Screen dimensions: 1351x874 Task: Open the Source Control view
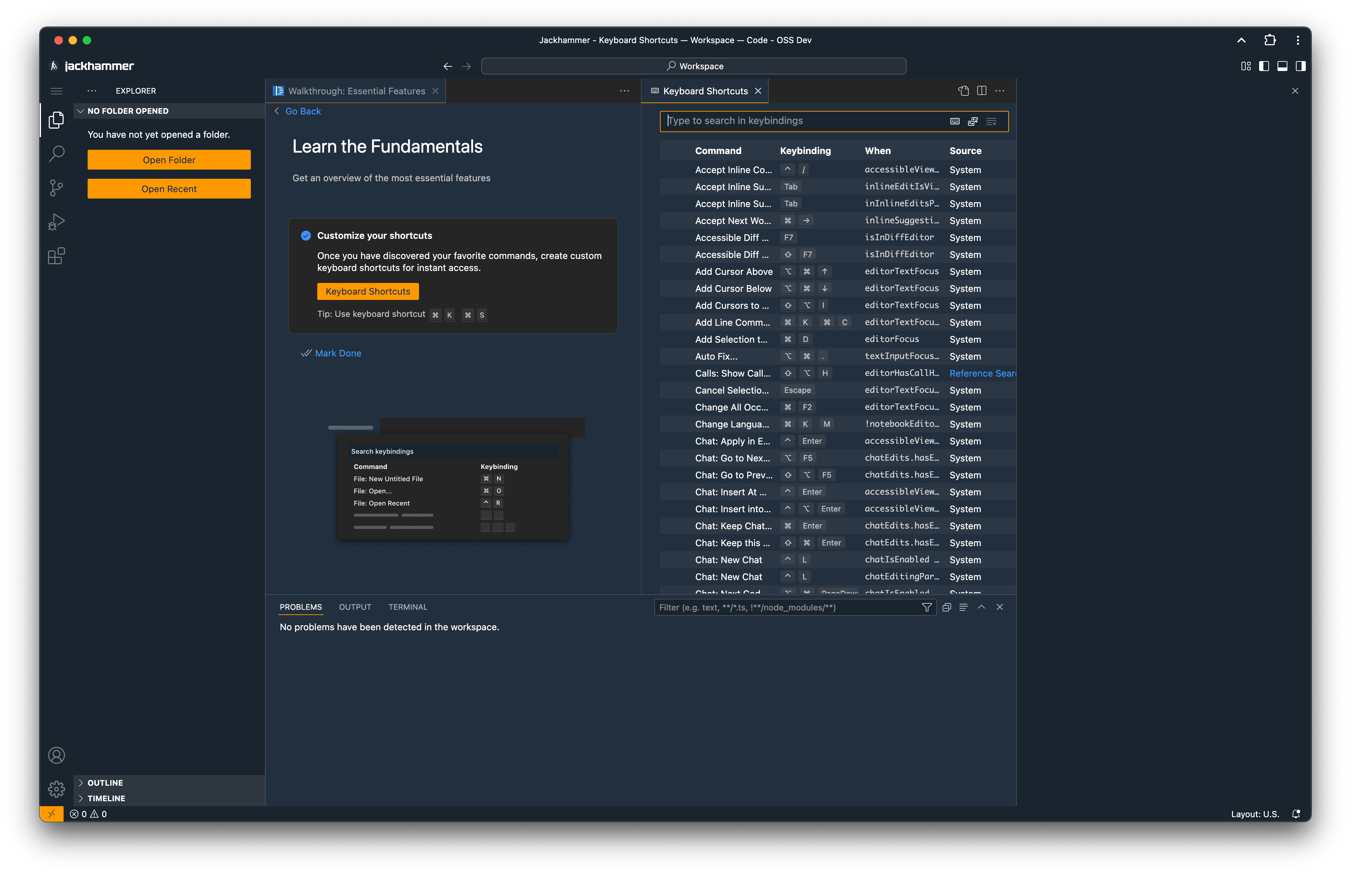coord(56,188)
